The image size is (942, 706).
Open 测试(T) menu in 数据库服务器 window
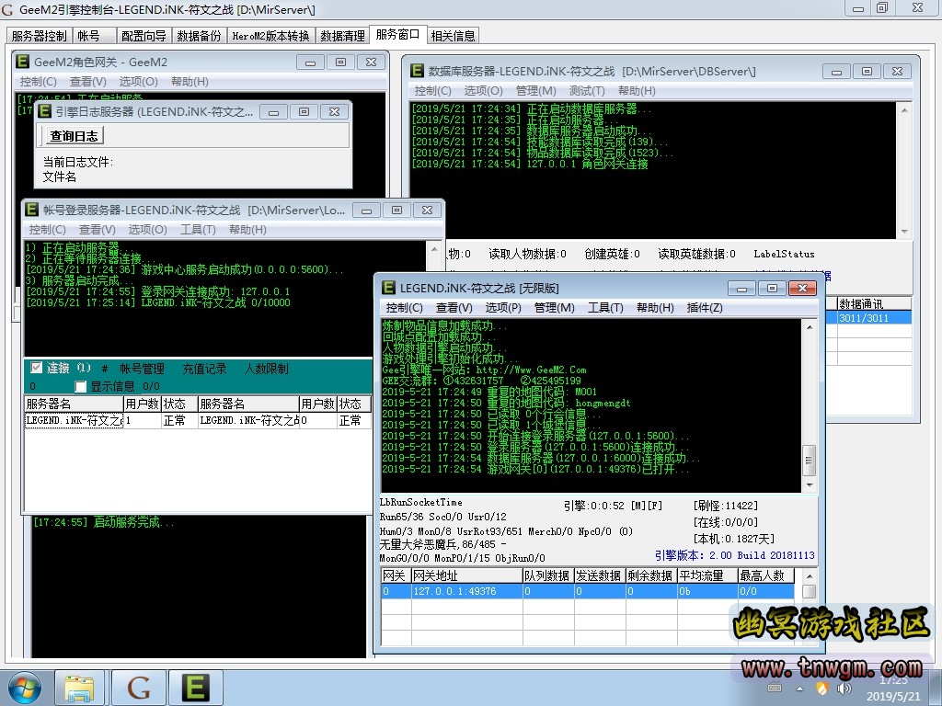point(587,91)
